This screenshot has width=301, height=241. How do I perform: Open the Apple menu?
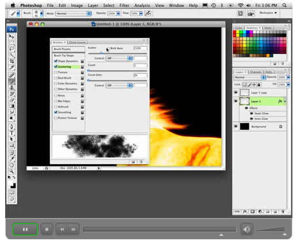13,5
